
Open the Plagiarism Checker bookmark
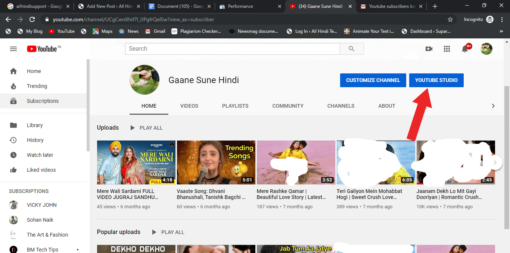coord(196,31)
